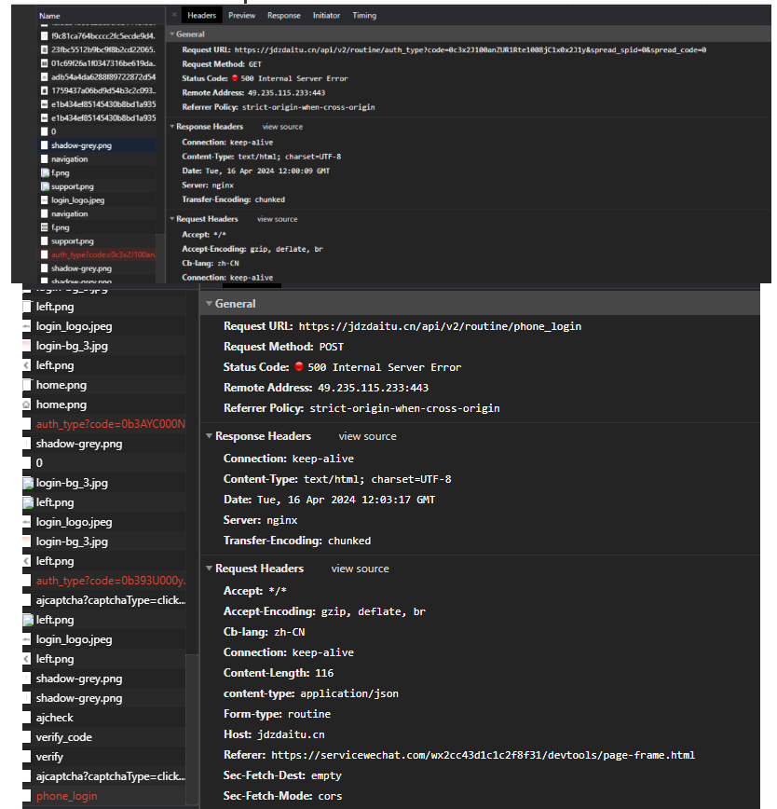Click file icon beside ajcheck entry
This screenshot has width=777, height=809.
click(27, 718)
